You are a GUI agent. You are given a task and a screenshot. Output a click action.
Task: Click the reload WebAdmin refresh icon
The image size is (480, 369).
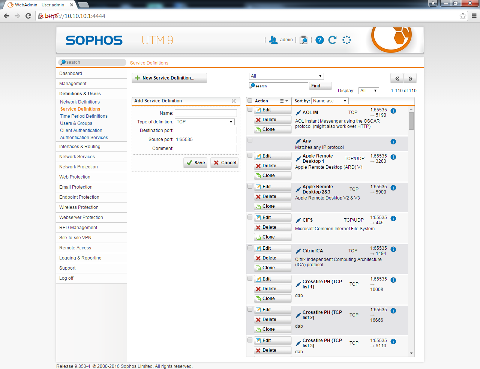point(332,40)
